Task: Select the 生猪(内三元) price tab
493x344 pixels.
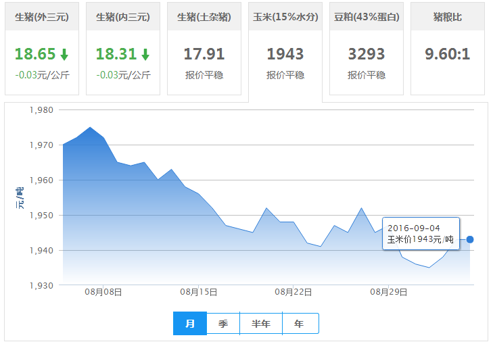Action: [x=123, y=49]
